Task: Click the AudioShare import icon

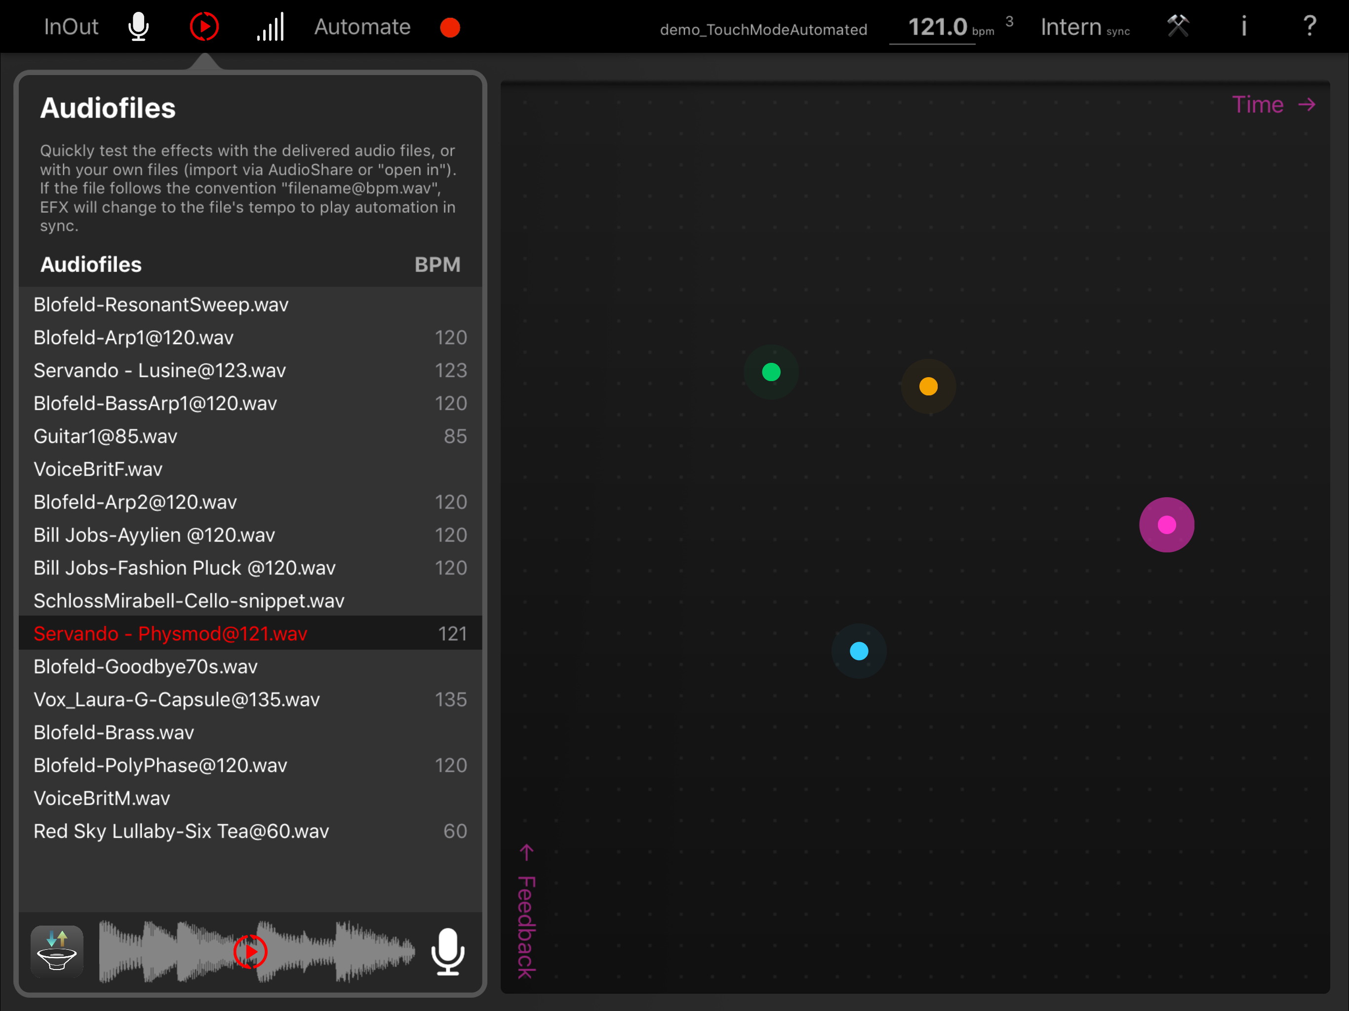Action: click(x=57, y=951)
